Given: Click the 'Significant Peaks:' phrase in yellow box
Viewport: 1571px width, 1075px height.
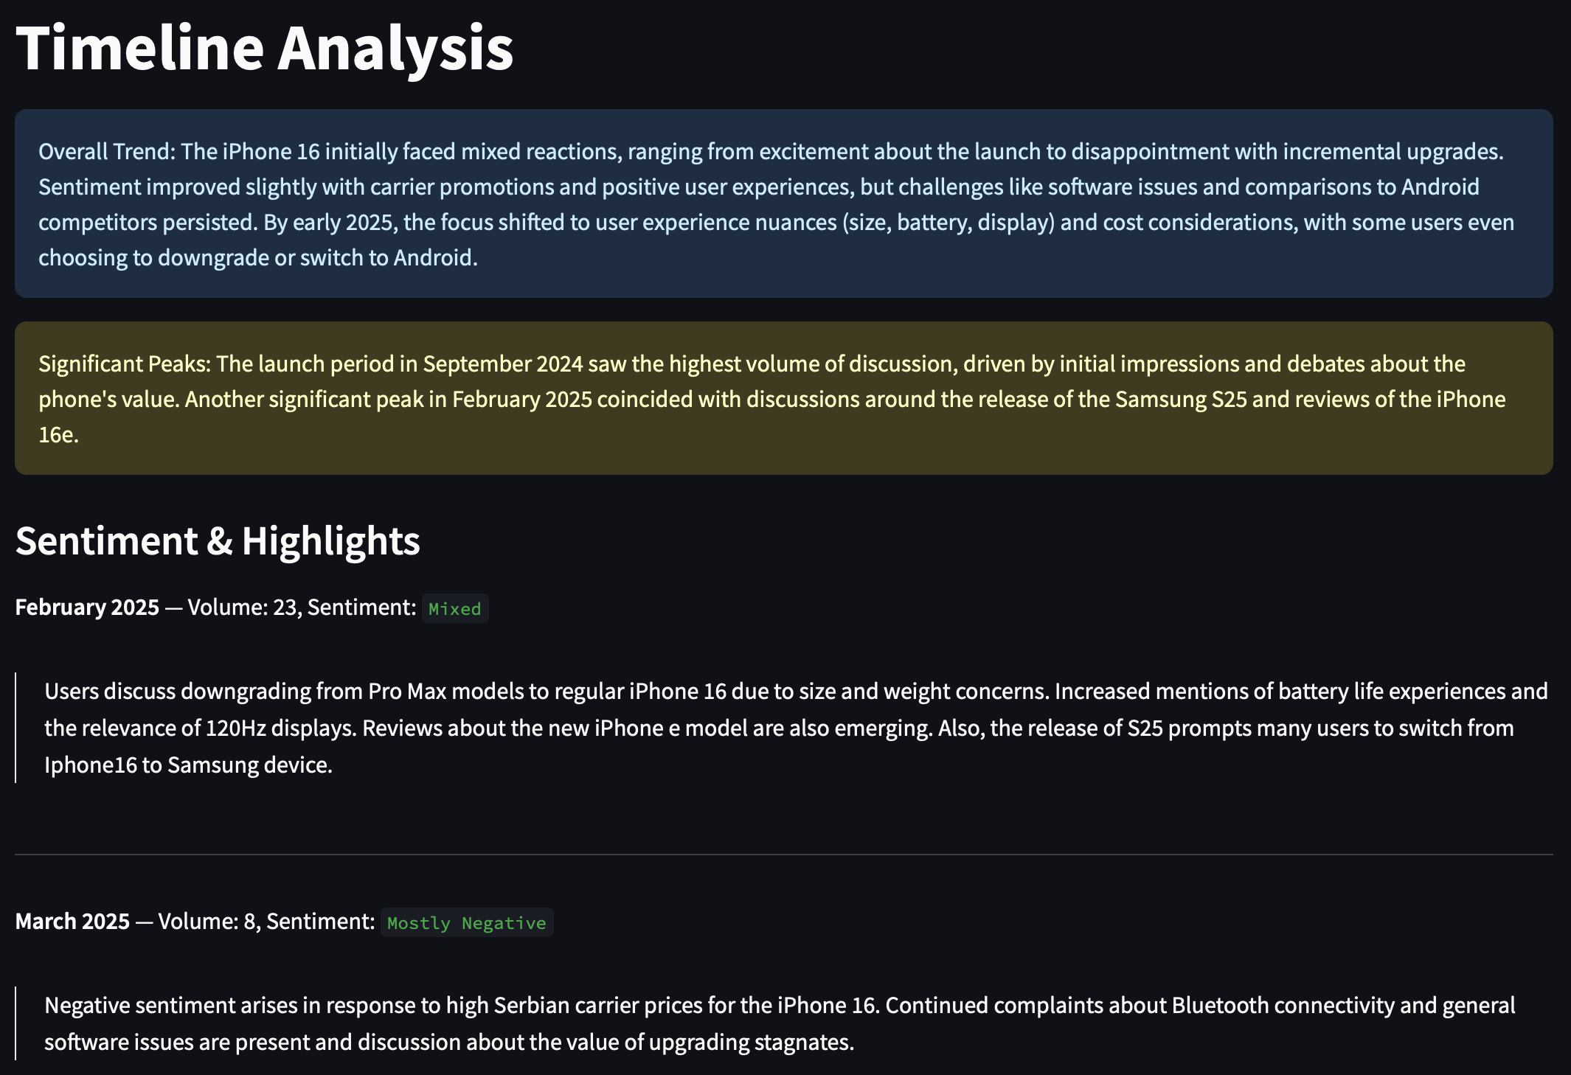Looking at the screenshot, I should tap(125, 363).
